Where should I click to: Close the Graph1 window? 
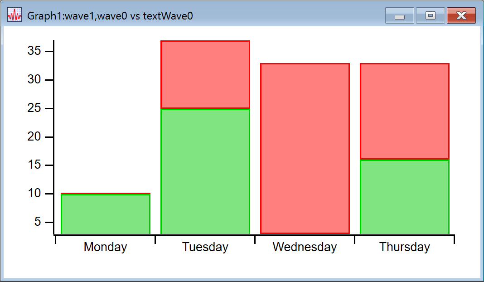point(461,16)
